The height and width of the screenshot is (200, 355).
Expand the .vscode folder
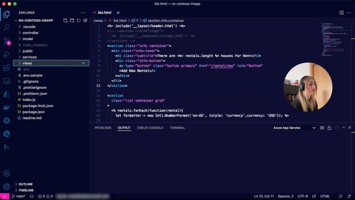tap(29, 27)
